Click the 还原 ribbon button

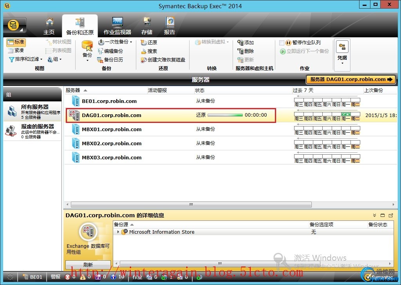[x=149, y=42]
